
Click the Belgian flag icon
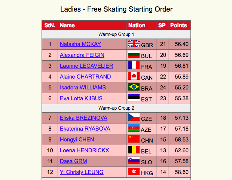tap(134, 150)
